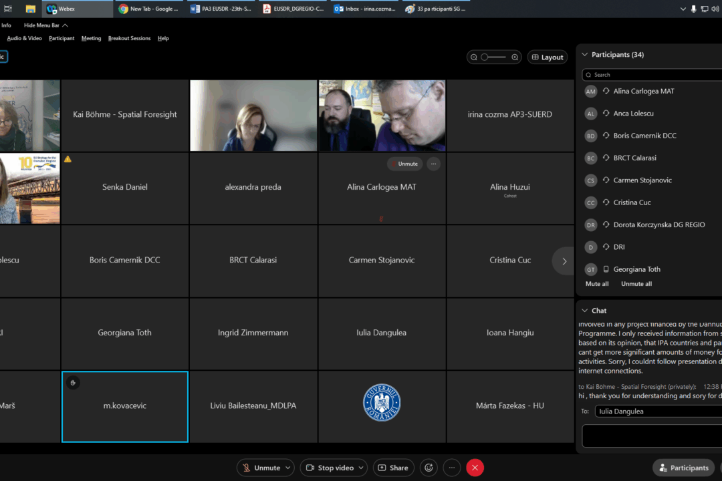Click the zoom-in magnifier icon

click(515, 57)
